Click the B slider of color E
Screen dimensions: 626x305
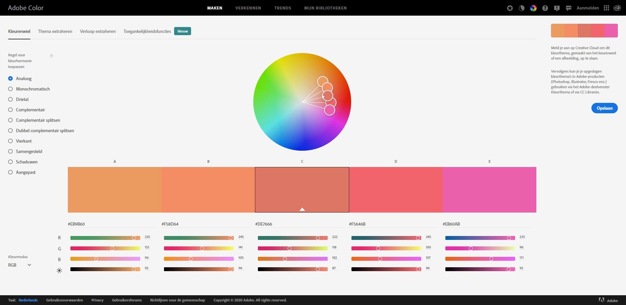coord(480,259)
